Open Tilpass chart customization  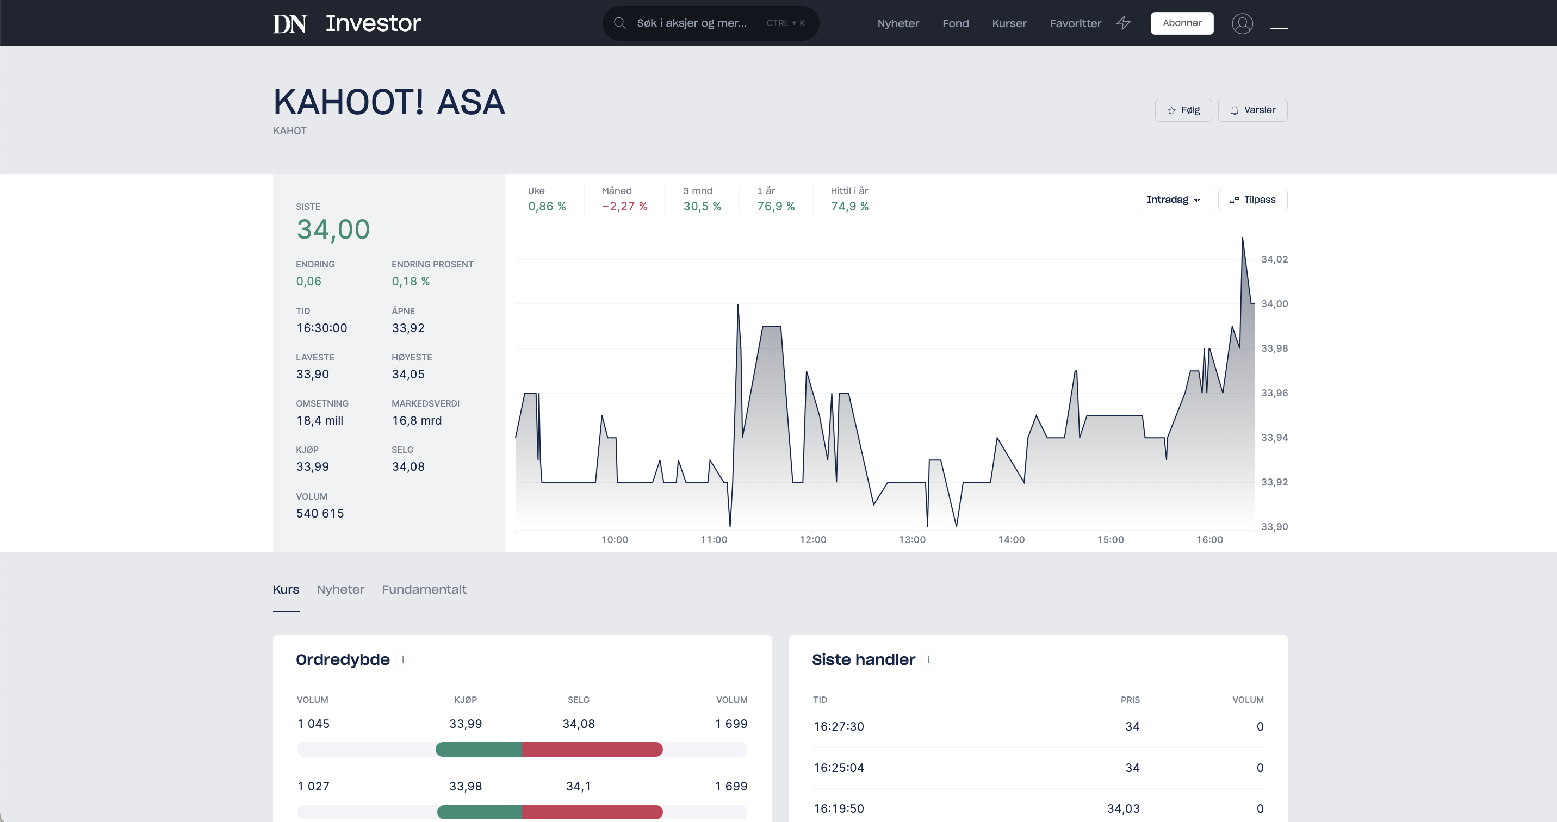tap(1252, 200)
